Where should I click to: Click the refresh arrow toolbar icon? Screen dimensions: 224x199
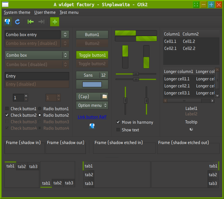[x=17, y=22]
